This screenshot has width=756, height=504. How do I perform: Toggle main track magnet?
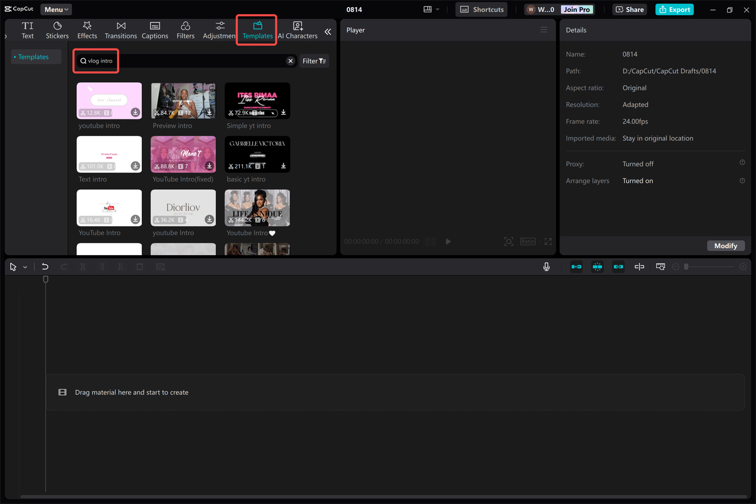click(576, 267)
